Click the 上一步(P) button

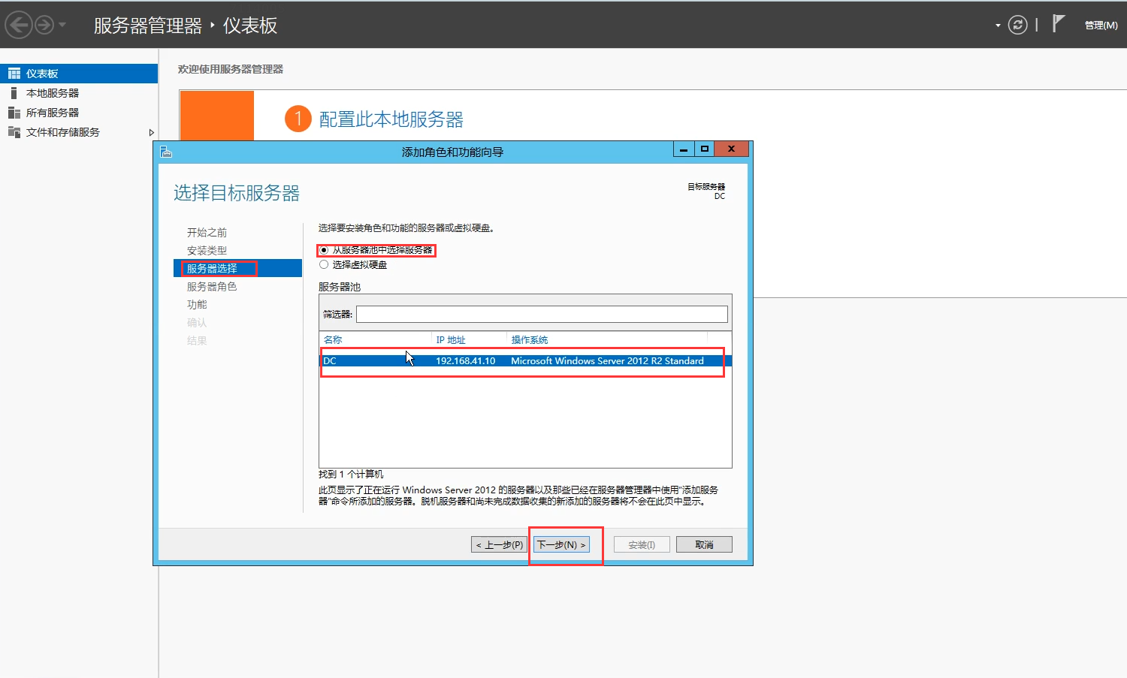[500, 544]
